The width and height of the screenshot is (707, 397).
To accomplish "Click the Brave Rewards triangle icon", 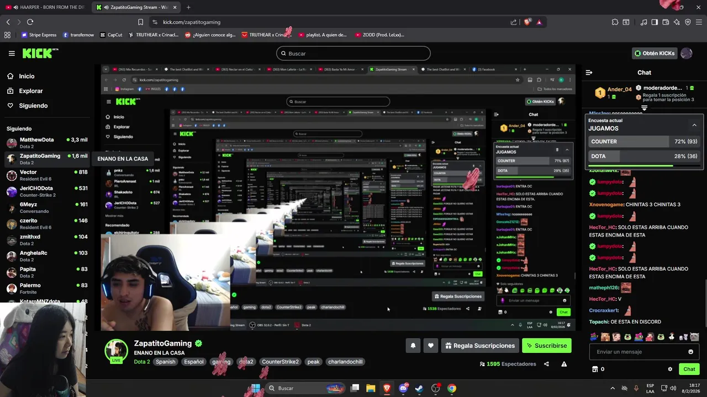I will (539, 22).
